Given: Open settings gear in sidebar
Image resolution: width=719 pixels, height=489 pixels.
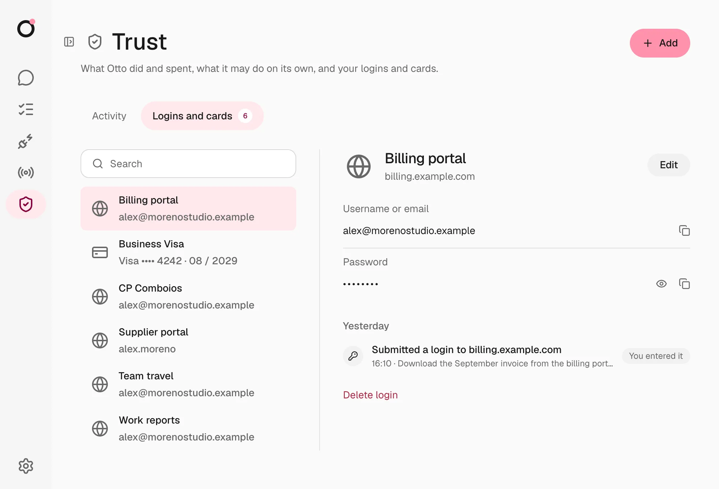Looking at the screenshot, I should coord(26,466).
